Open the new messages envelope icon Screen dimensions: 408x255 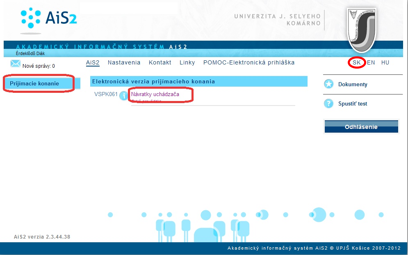(16, 64)
